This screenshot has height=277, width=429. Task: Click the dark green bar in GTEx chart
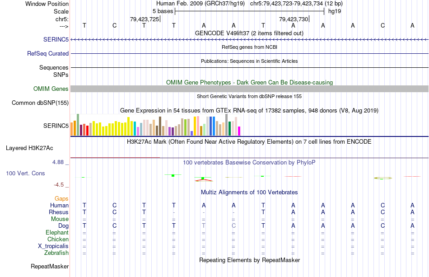pos(229,129)
